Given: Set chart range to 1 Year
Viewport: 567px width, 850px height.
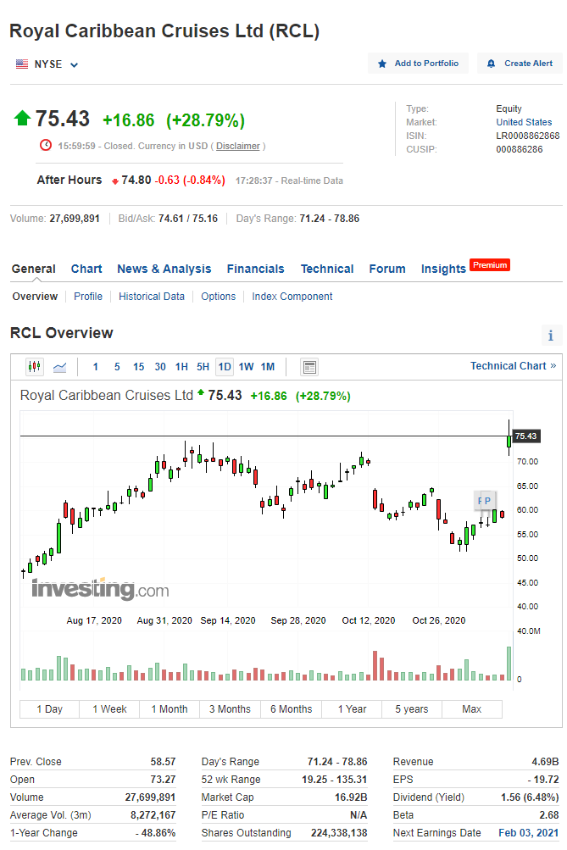Looking at the screenshot, I should point(352,709).
